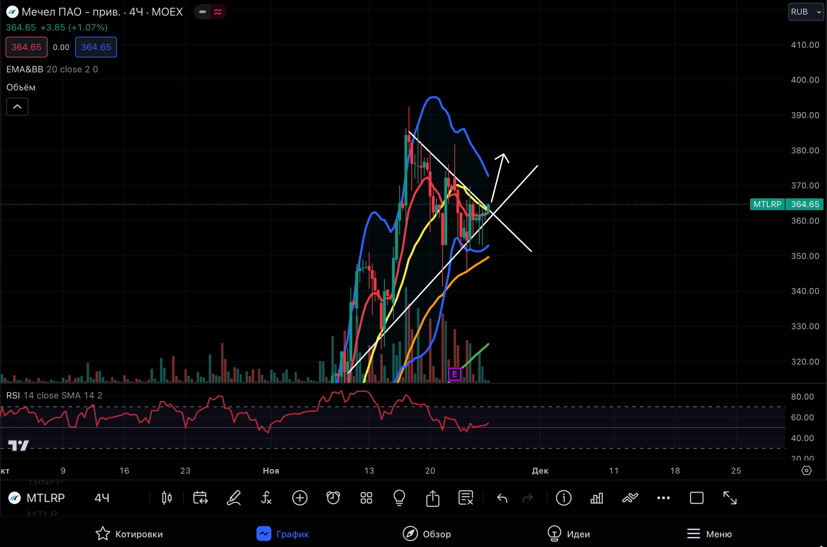This screenshot has width=827, height=547.
Task: Click the 80.00 RSI scale value
Action: (802, 397)
